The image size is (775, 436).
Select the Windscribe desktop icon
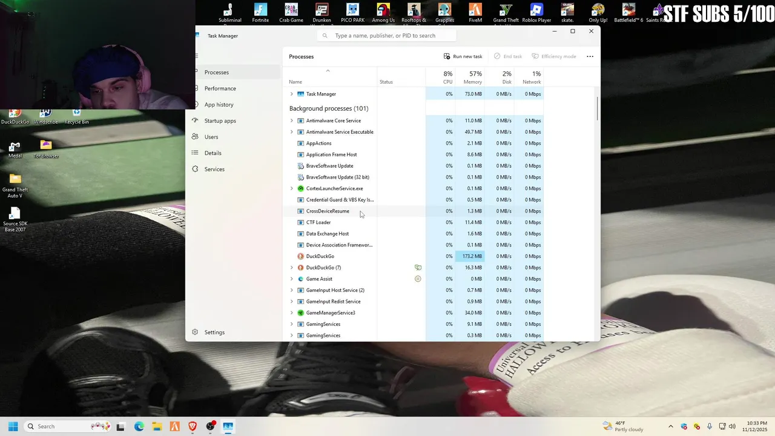(x=46, y=116)
